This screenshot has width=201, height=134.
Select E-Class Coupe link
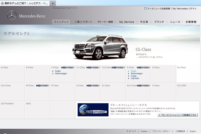click(x=134, y=76)
